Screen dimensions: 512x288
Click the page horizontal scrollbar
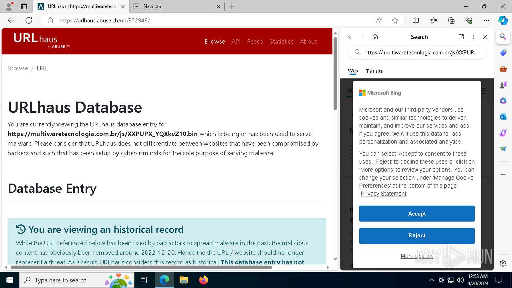(141, 267)
